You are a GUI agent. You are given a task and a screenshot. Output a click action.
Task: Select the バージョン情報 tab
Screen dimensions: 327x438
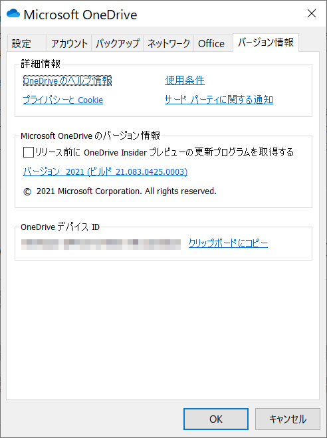click(x=266, y=43)
